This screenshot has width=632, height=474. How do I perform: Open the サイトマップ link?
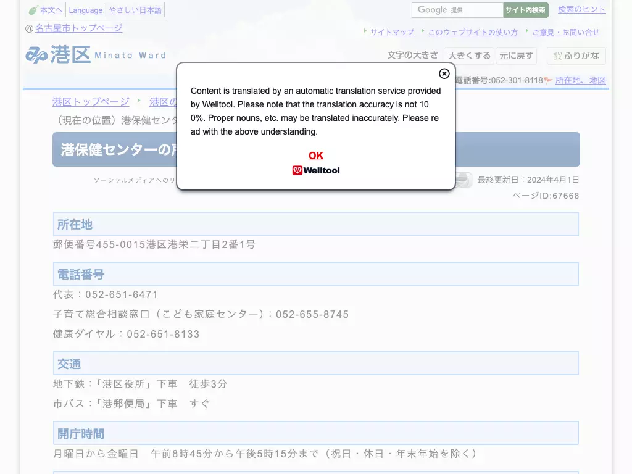pyautogui.click(x=392, y=32)
